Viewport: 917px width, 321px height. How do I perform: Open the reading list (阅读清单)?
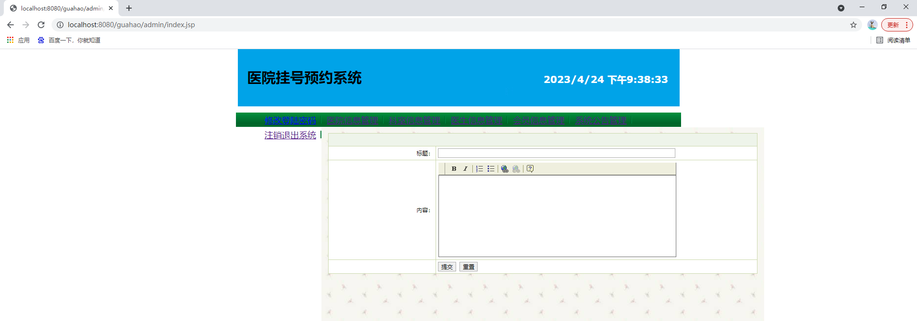pyautogui.click(x=894, y=40)
